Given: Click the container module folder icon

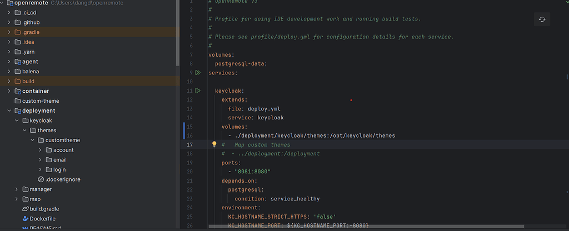Looking at the screenshot, I should click(x=18, y=91).
